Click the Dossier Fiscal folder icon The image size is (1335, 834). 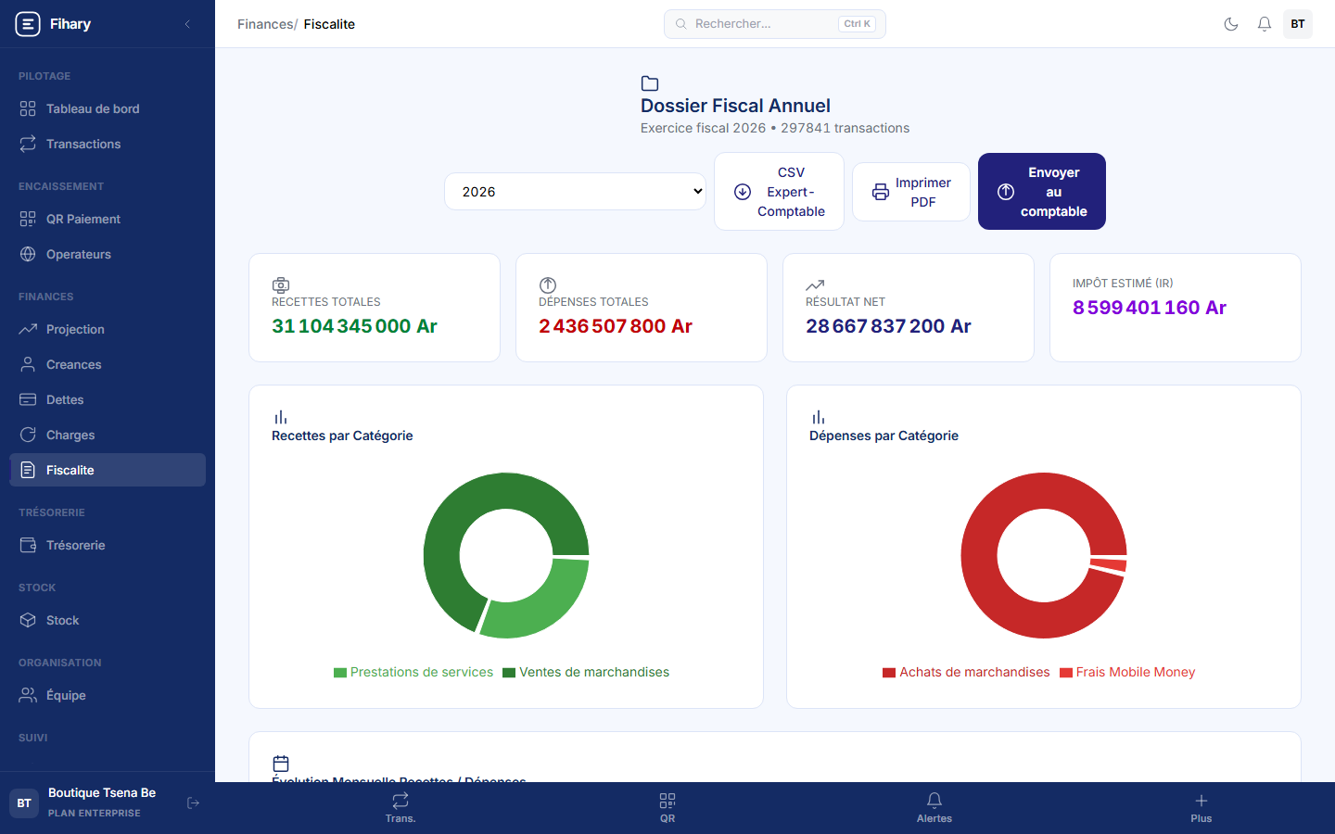coord(650,83)
